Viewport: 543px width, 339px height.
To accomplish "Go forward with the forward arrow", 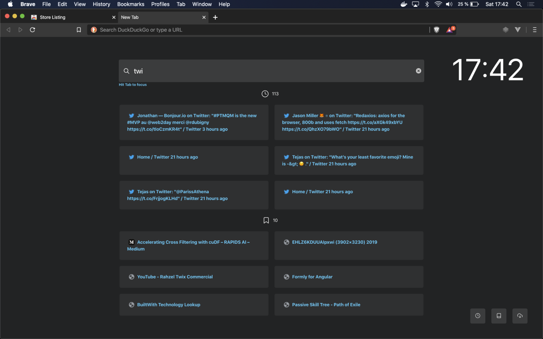I will (20, 30).
